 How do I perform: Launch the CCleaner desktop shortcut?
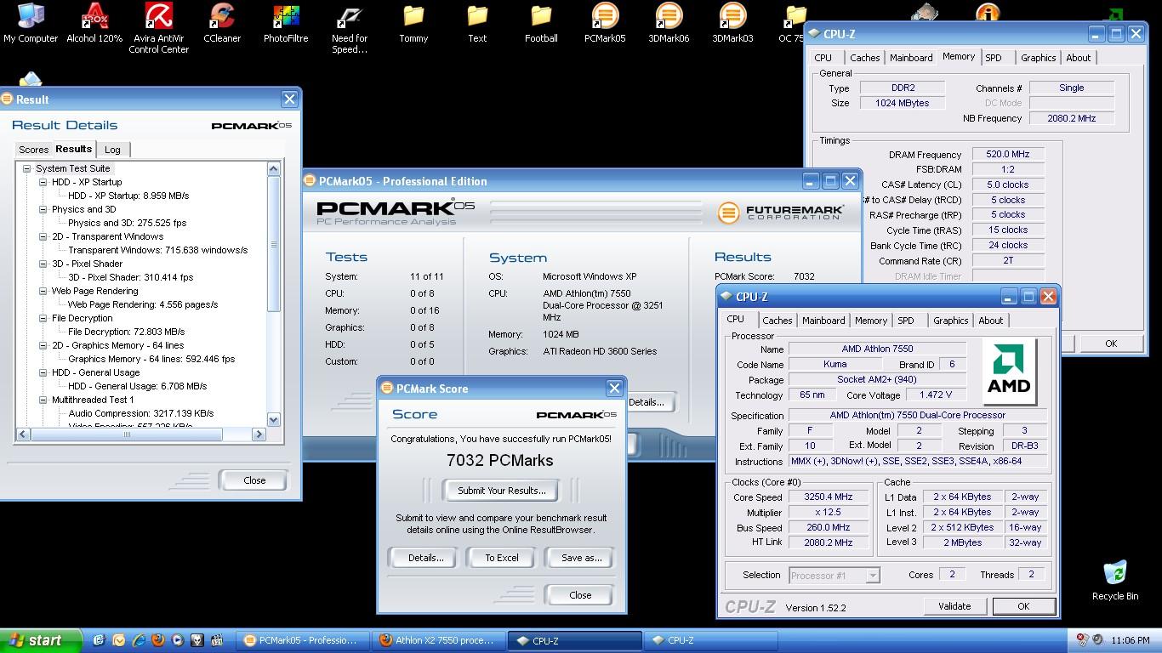[x=222, y=23]
